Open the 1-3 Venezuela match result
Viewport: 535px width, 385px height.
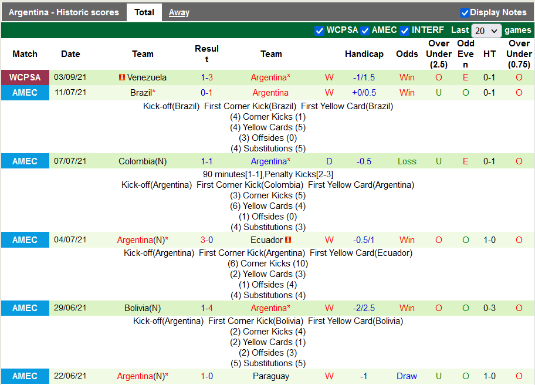click(206, 77)
